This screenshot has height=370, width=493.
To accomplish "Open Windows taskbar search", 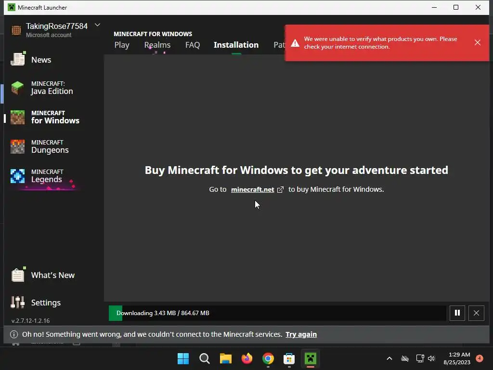I will point(204,358).
